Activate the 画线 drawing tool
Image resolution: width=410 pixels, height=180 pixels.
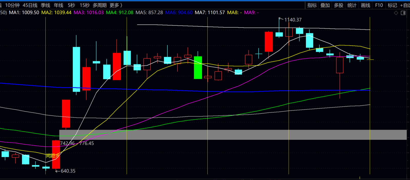point(365,5)
